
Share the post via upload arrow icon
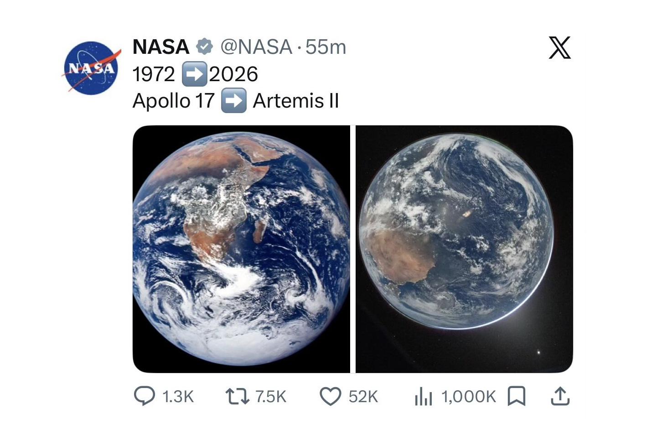pos(560,396)
